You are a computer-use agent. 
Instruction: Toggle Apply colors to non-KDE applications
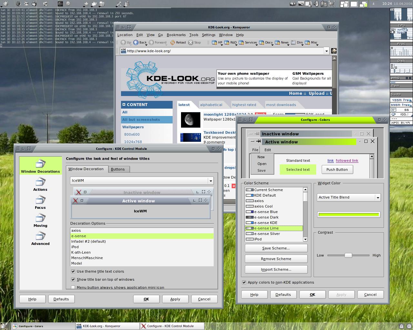pyautogui.click(x=244, y=282)
